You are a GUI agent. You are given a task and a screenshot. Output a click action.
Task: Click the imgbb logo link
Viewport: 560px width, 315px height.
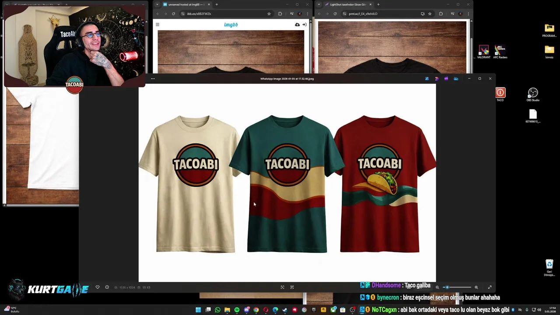coord(231,24)
